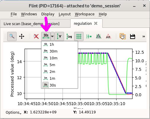Click the X coordinate value 1.623228e+09

(43, 112)
